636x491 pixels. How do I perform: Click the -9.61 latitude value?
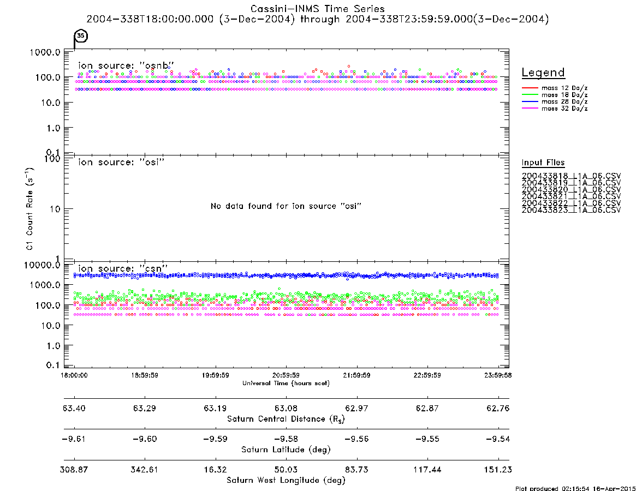pos(74,439)
